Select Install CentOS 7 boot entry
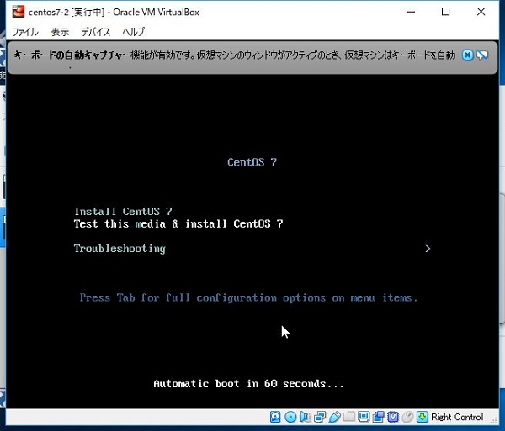Screen dimensions: 505x431 [123, 211]
